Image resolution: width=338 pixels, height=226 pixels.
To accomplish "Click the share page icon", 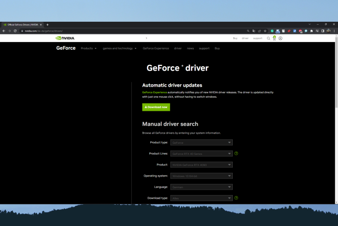I will pos(259,31).
